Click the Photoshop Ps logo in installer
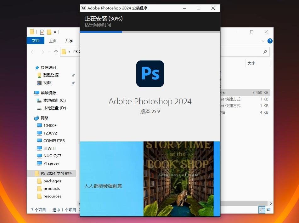Screen dimensions: 299x223 (150, 74)
